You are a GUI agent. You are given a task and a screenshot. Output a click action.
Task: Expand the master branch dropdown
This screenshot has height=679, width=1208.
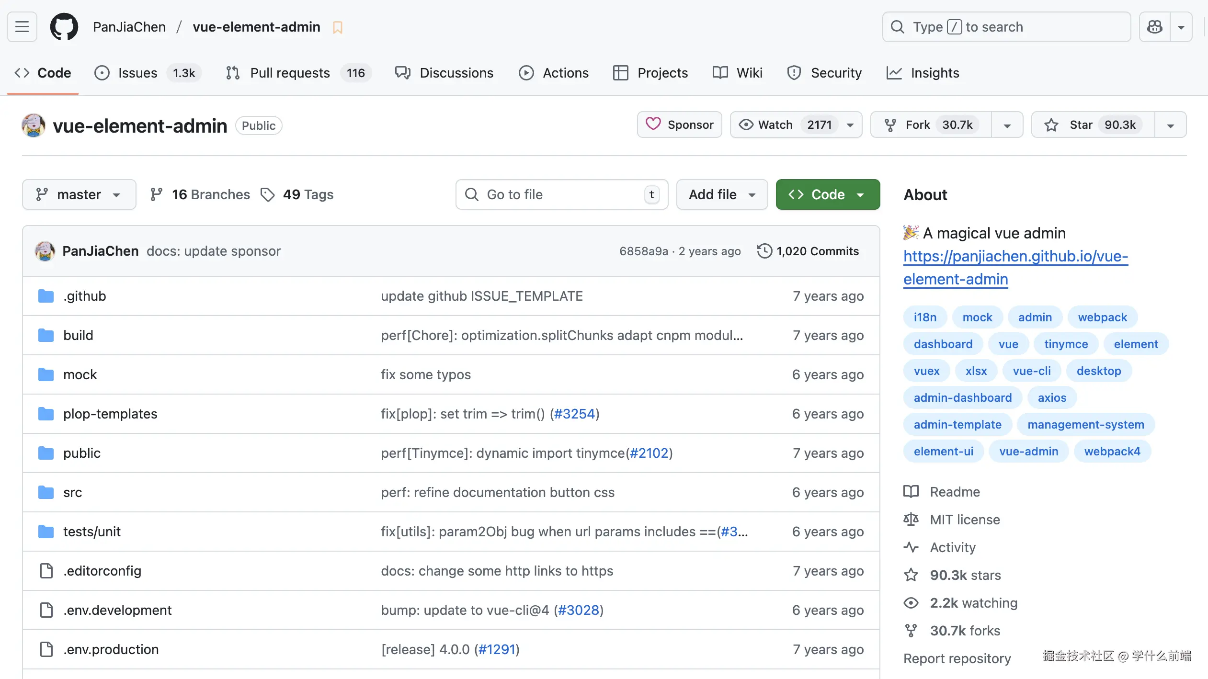pyautogui.click(x=79, y=194)
